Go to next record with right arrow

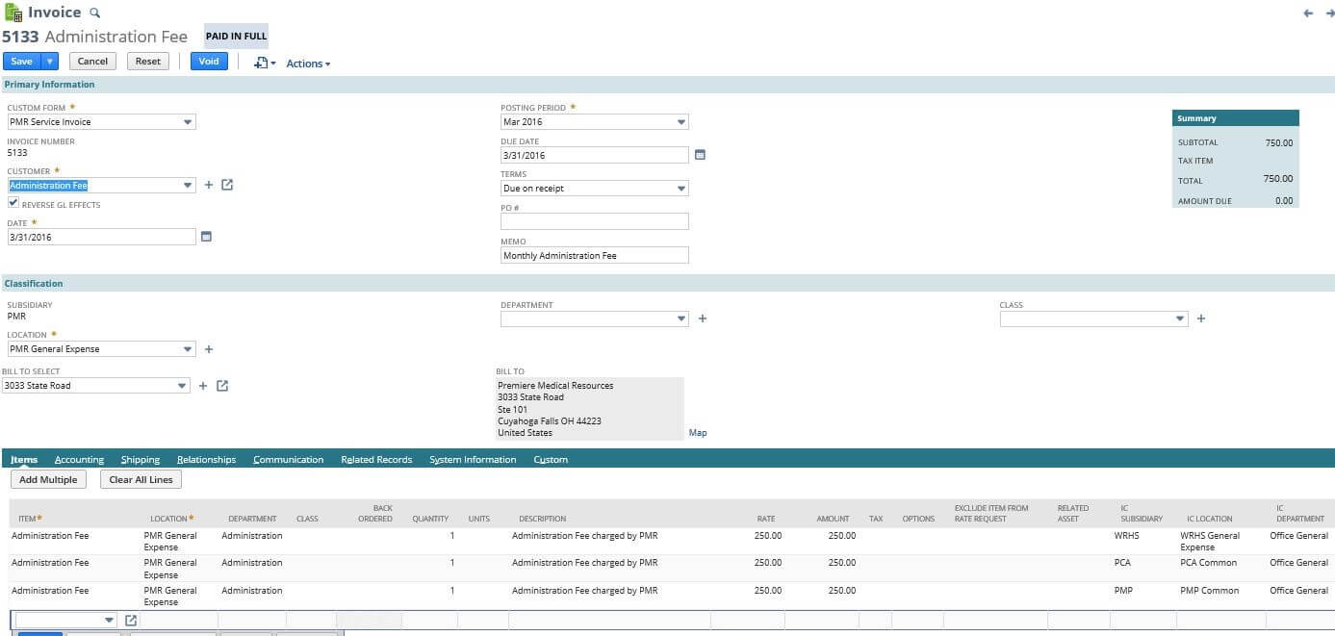[1330, 13]
